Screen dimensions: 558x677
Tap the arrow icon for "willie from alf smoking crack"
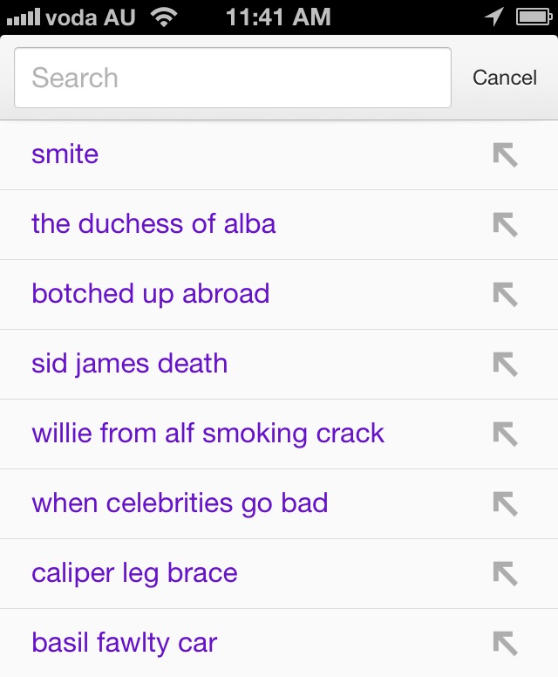point(506,434)
